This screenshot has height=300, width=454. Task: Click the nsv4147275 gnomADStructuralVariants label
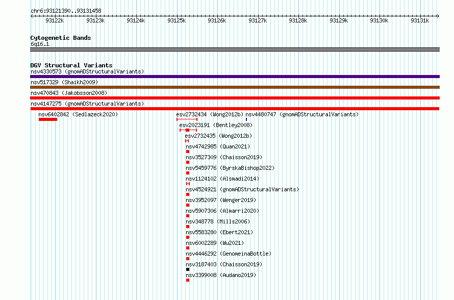click(x=87, y=104)
